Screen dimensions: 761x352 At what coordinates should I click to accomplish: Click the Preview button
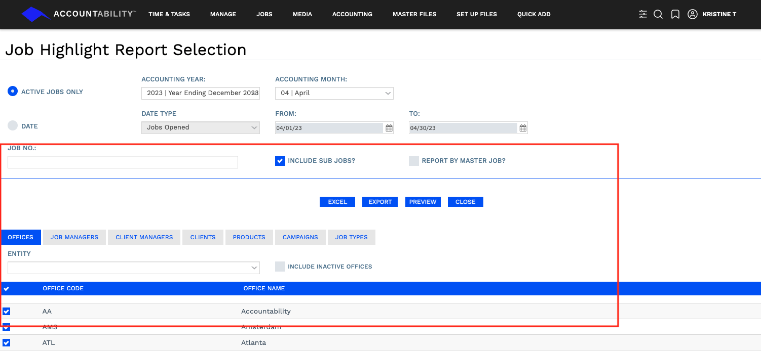423,202
